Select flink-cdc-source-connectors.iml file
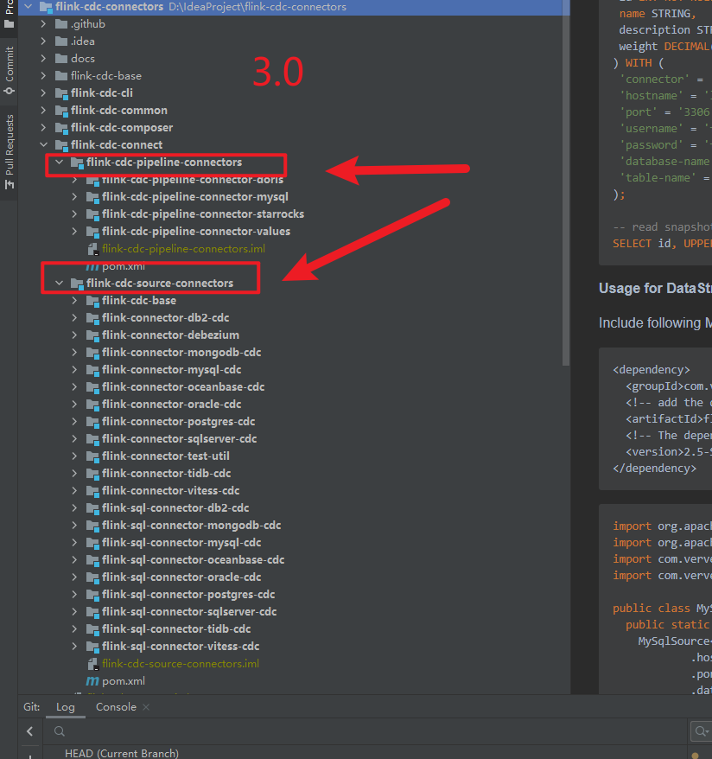The image size is (712, 759). pyautogui.click(x=181, y=663)
